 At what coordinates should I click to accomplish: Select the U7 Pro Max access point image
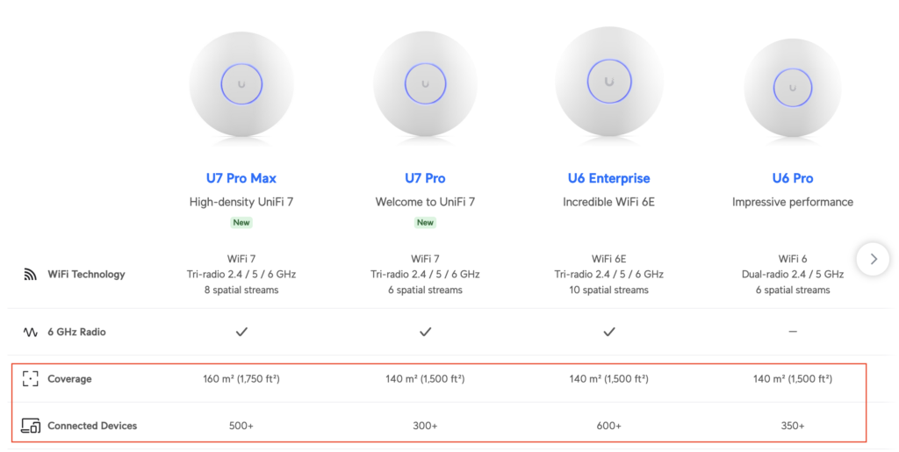[x=241, y=84]
